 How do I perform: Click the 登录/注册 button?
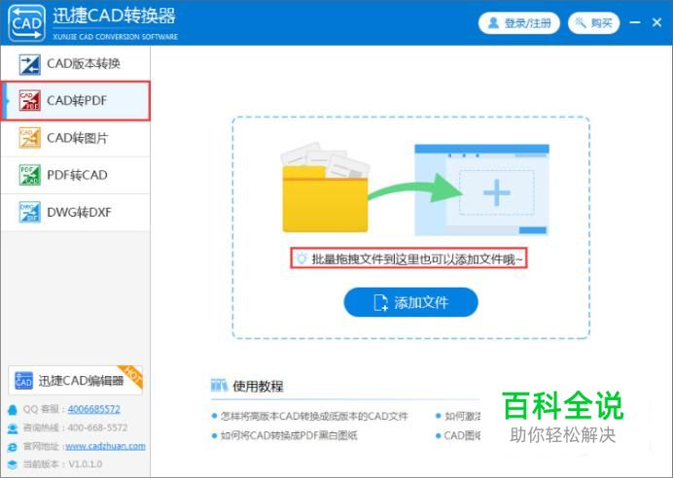(519, 23)
